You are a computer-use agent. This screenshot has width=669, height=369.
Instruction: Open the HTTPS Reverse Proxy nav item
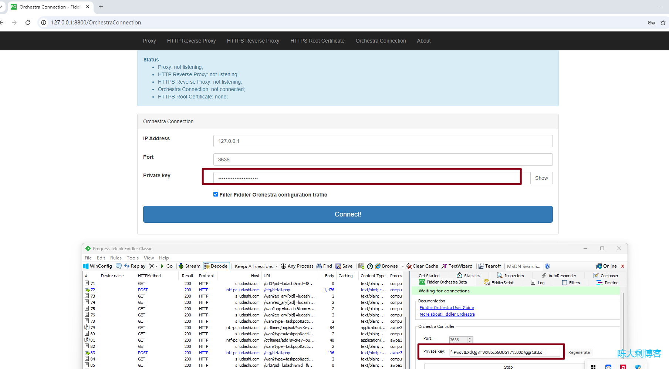(253, 41)
